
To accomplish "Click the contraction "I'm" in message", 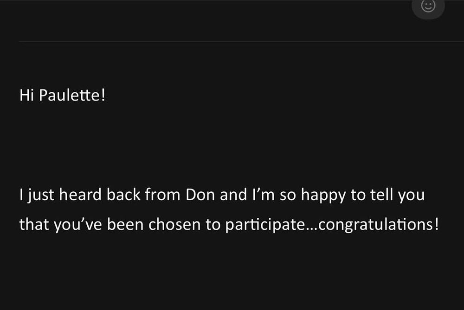I will (264, 195).
